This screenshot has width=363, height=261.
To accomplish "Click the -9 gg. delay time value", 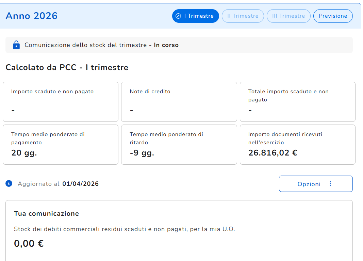I will coord(142,153).
